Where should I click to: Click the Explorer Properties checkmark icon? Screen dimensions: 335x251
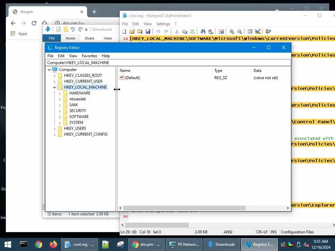coord(58,29)
